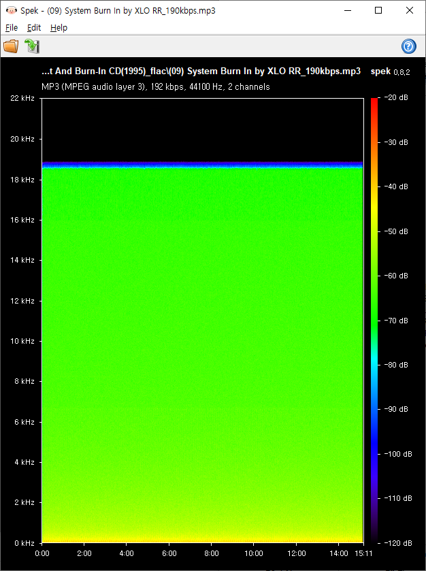Screen dimensions: 426x571
Task: Click the 22 kHz frequency label
Action: 22,98
